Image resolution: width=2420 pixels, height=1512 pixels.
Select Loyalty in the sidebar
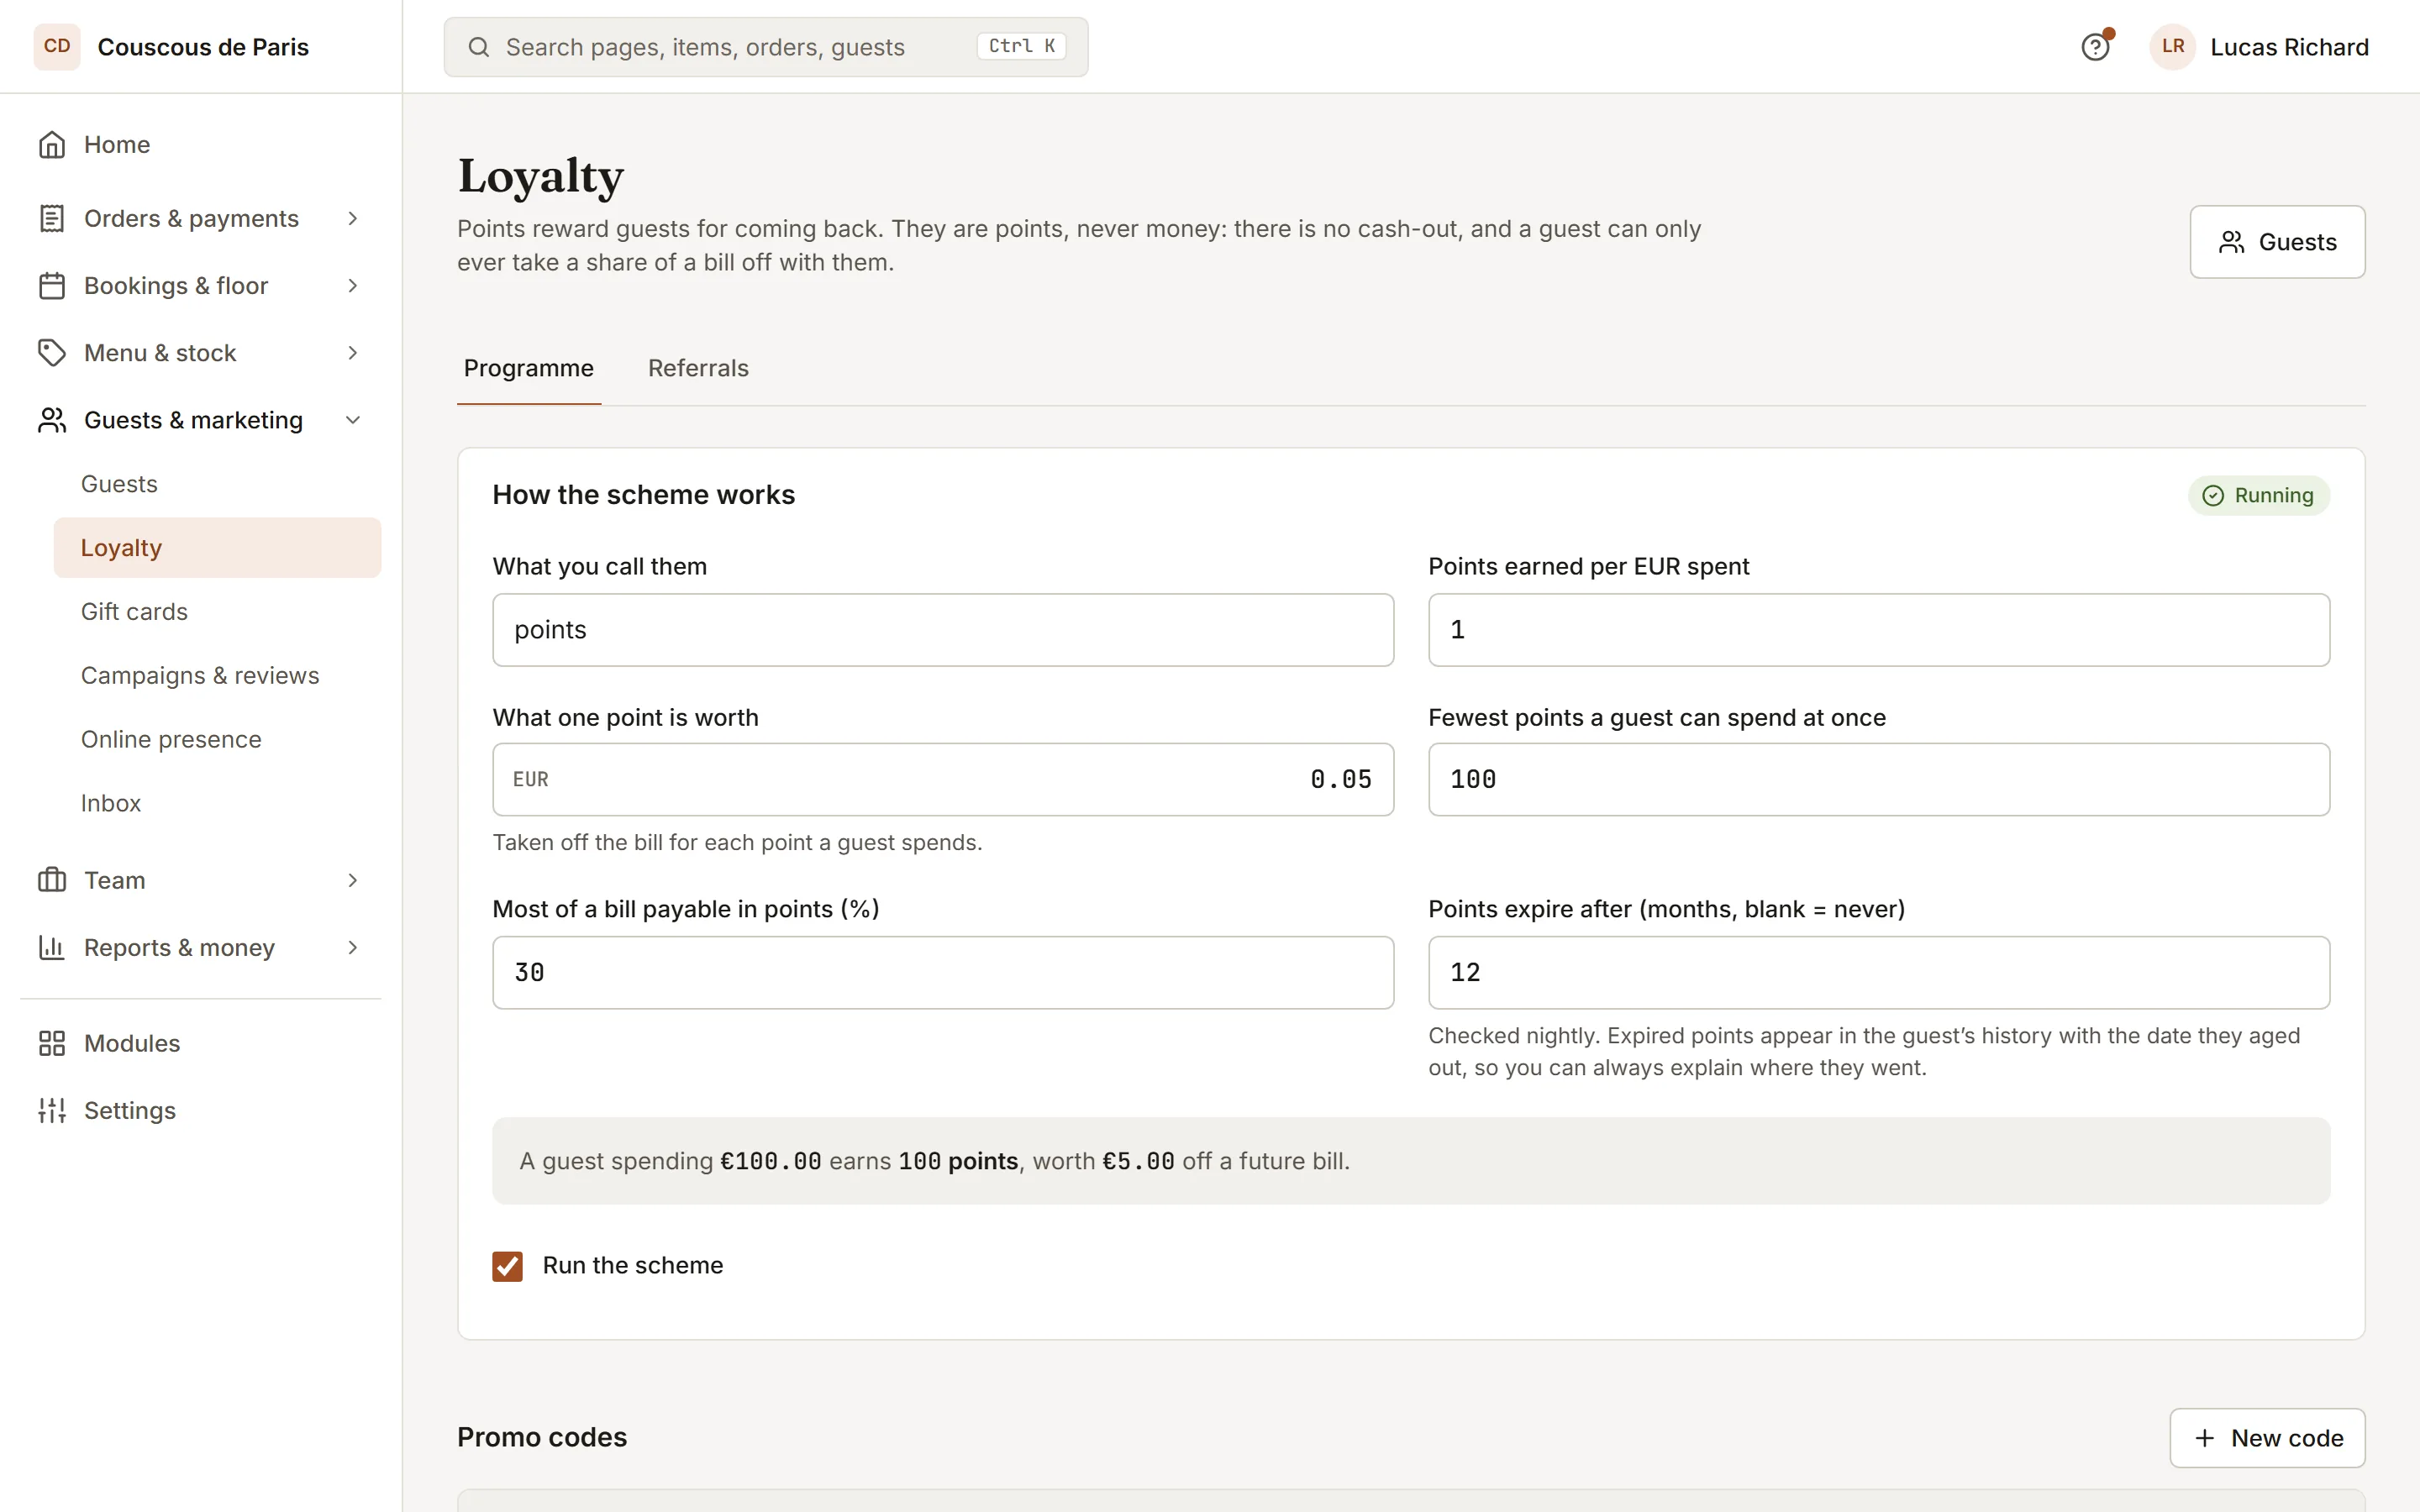pyautogui.click(x=217, y=548)
